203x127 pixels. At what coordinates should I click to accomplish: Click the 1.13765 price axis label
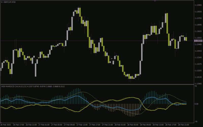pyautogui.click(x=198, y=18)
